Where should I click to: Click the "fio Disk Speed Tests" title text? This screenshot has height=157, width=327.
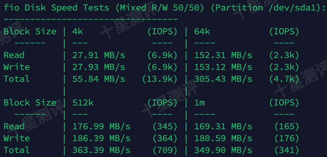pyautogui.click(x=56, y=8)
